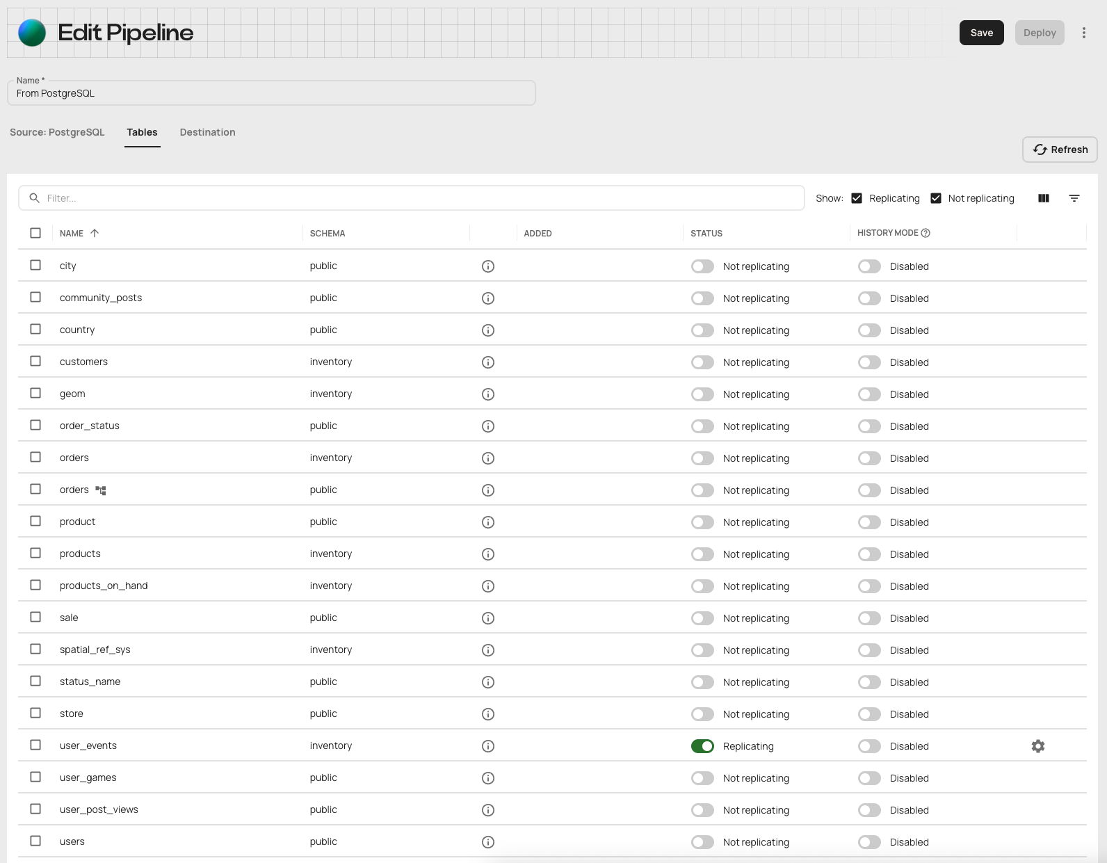Image resolution: width=1107 pixels, height=863 pixels.
Task: Click the pipeline logo icon
Action: point(32,33)
